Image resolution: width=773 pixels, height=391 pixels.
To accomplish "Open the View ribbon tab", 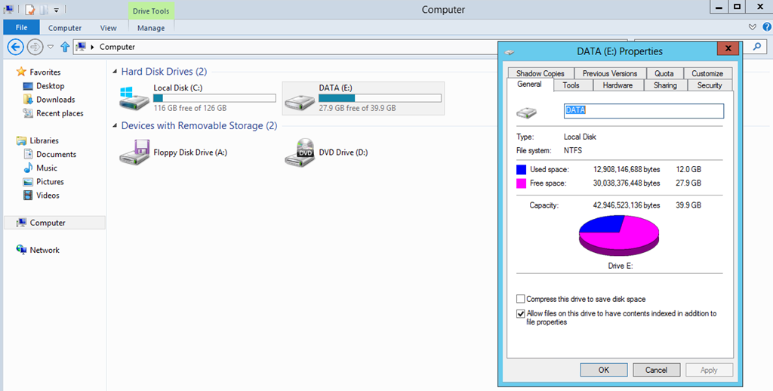I will click(x=109, y=28).
